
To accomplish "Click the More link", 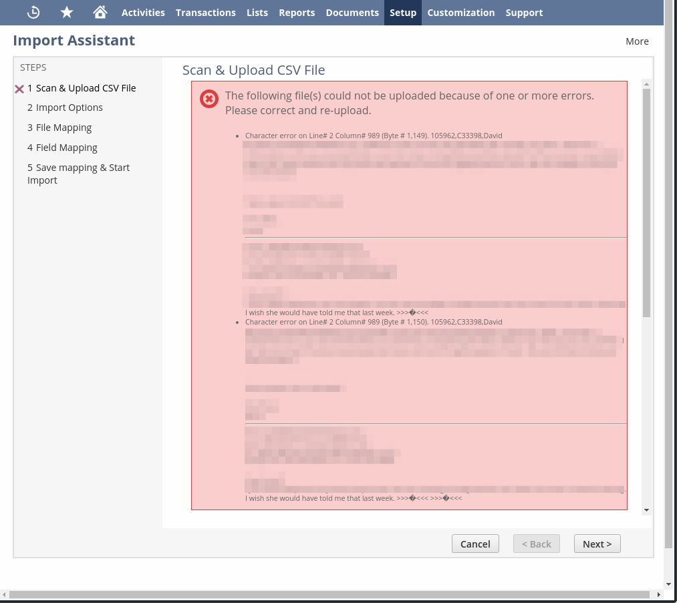I will (x=637, y=41).
